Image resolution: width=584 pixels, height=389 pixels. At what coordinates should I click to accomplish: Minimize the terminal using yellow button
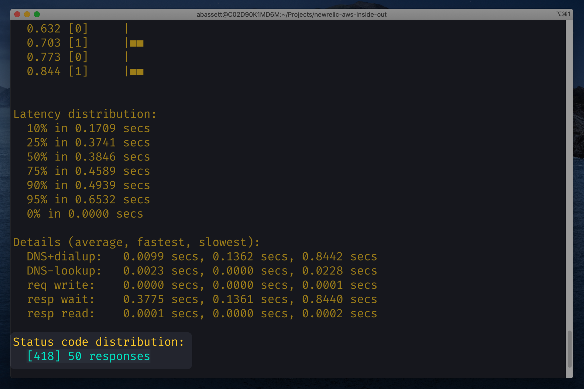click(x=27, y=14)
